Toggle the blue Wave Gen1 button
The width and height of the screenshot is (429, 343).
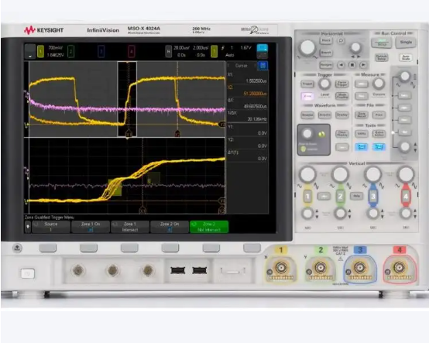pyautogui.click(x=362, y=147)
